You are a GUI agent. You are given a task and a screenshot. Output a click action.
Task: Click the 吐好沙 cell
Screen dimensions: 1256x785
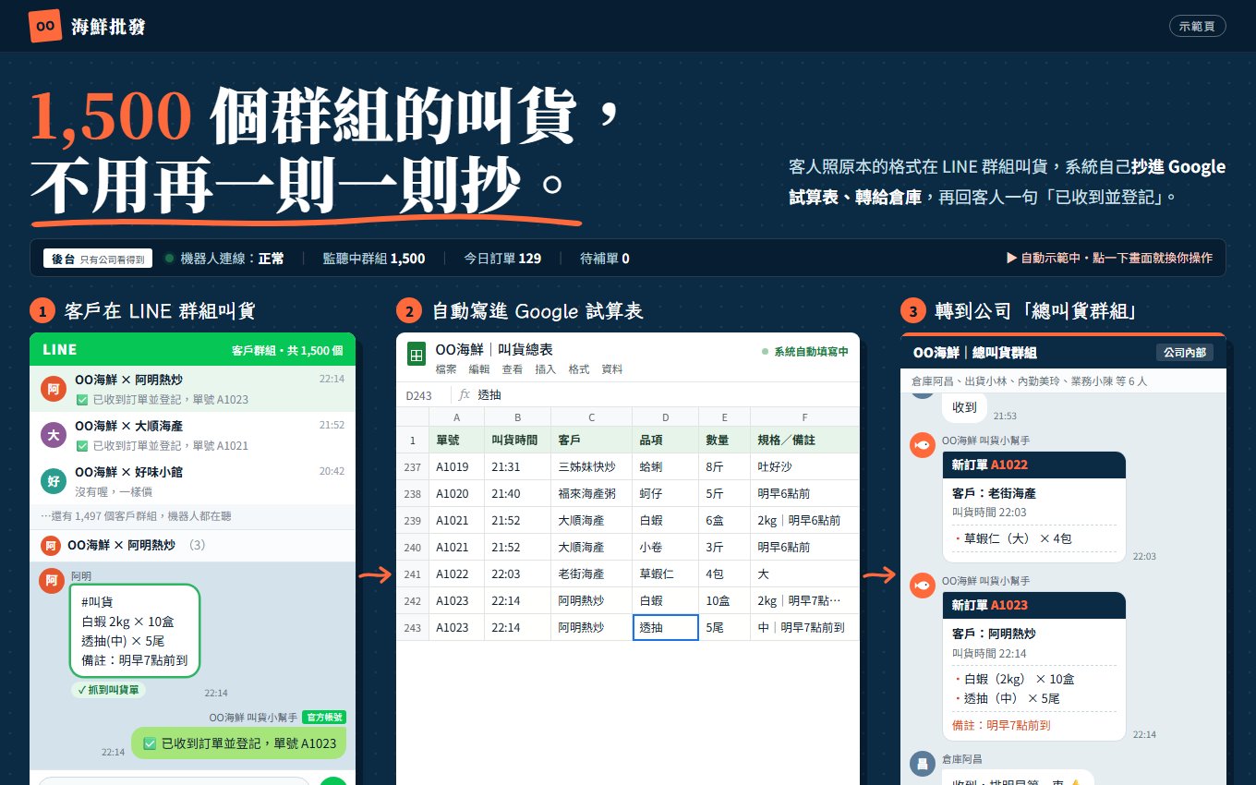(804, 466)
